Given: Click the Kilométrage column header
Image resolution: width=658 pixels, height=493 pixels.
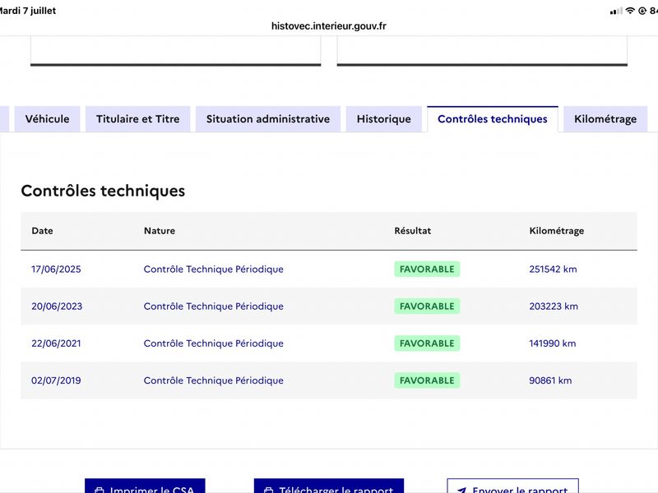Looking at the screenshot, I should (557, 231).
